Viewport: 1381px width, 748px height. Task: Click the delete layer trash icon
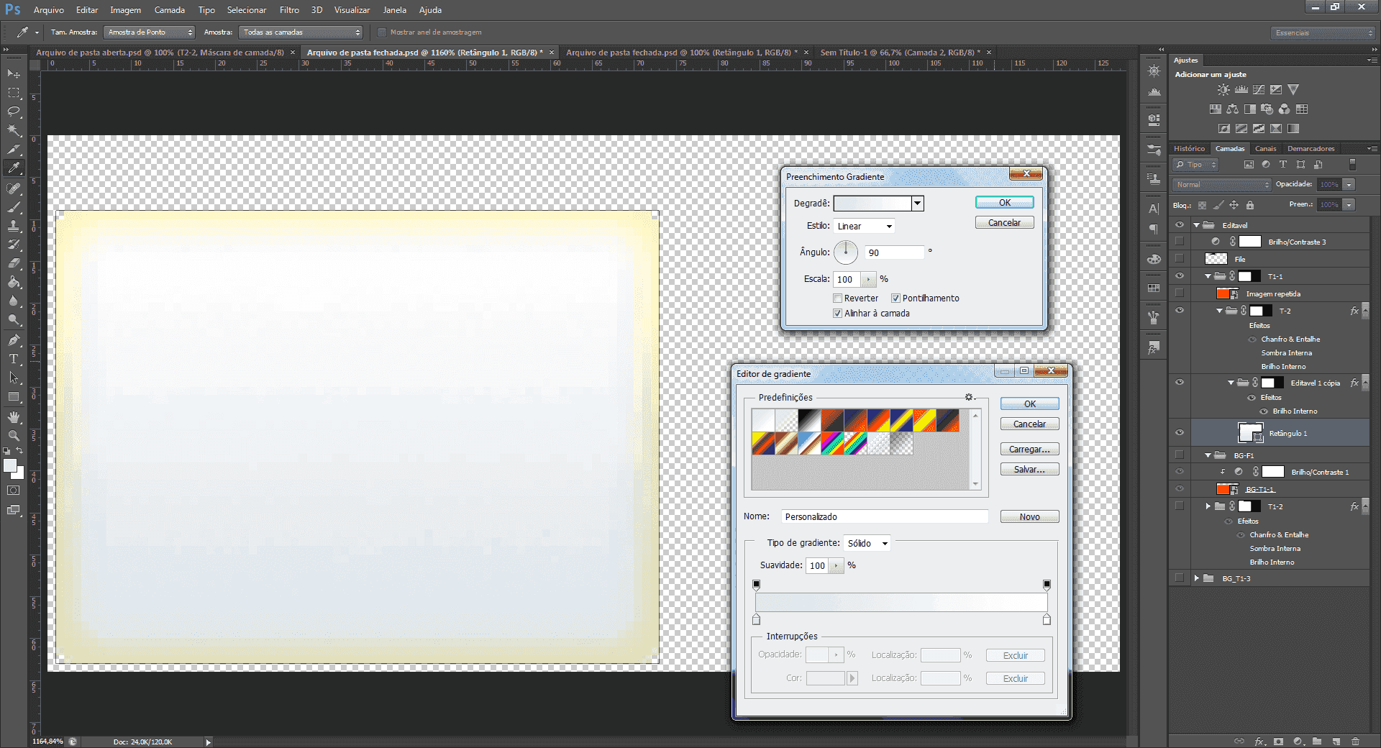point(1355,741)
